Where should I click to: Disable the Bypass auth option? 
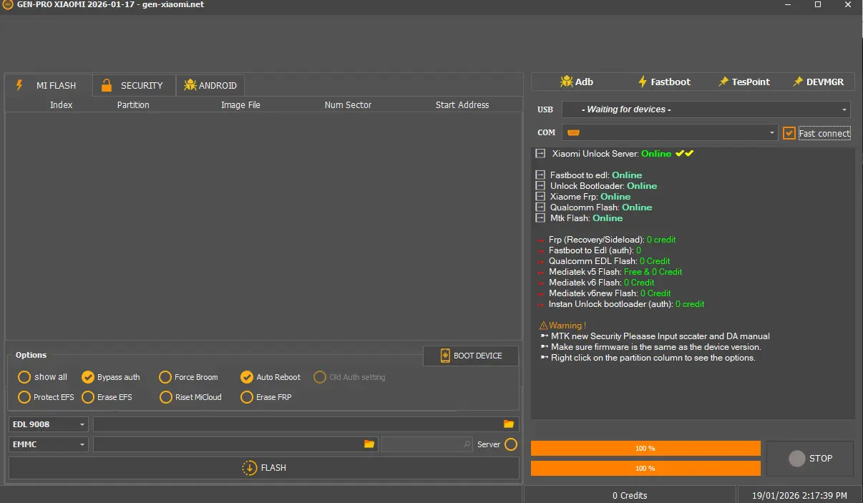pyautogui.click(x=88, y=377)
